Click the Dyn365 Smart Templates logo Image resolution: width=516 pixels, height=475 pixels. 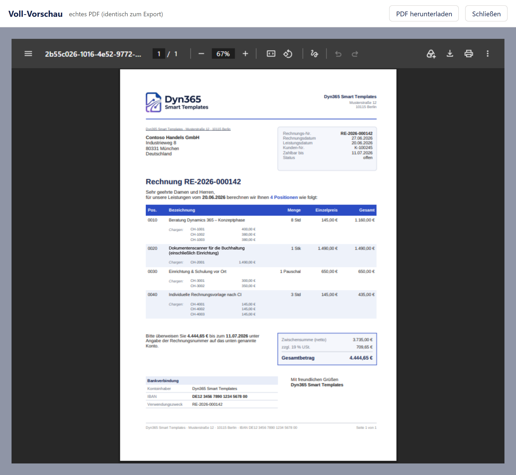click(177, 102)
